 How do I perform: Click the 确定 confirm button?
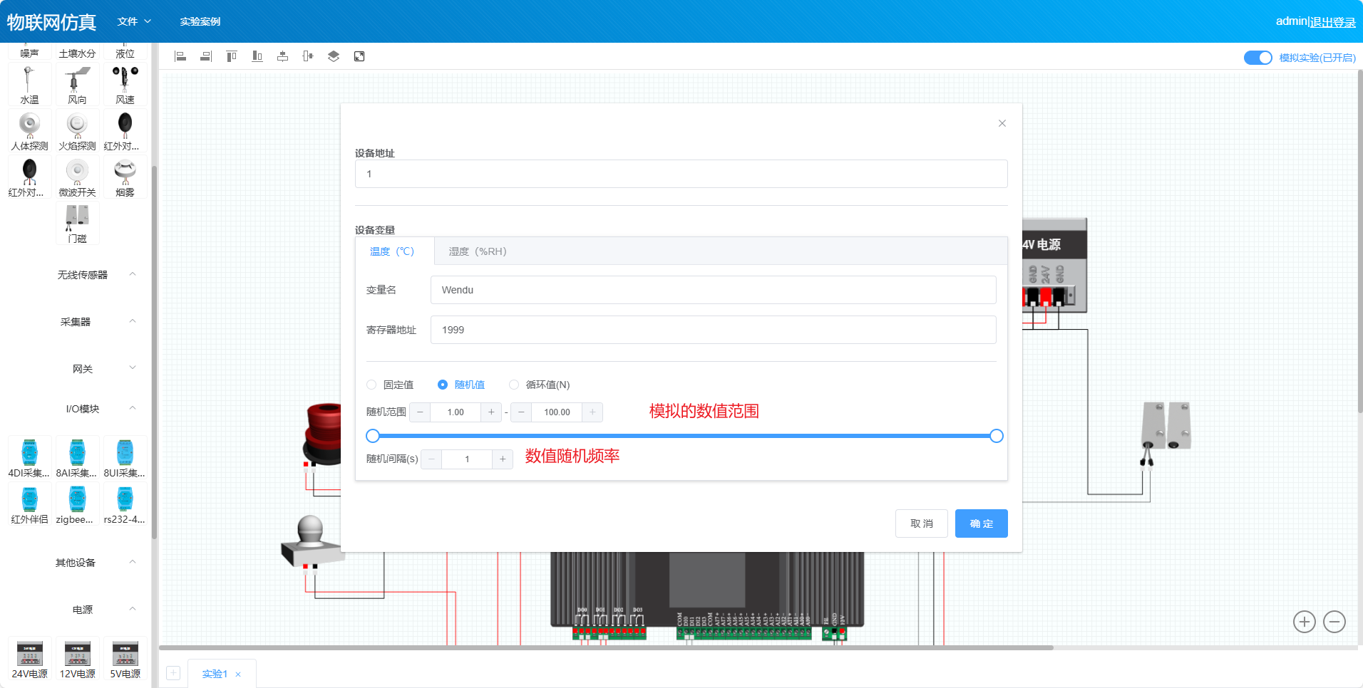(x=981, y=523)
